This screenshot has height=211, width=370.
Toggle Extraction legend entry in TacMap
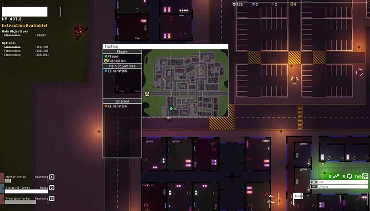(116, 60)
